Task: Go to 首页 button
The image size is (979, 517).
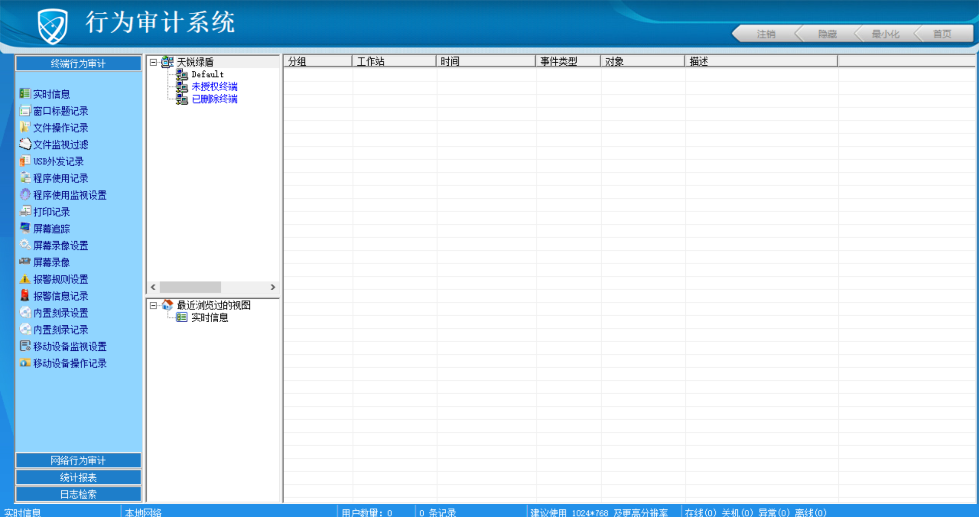Action: click(x=942, y=34)
